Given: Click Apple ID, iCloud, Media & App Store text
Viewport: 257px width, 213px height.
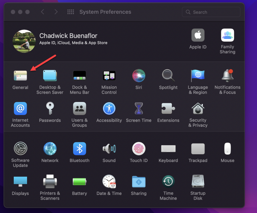Looking at the screenshot, I should [73, 43].
